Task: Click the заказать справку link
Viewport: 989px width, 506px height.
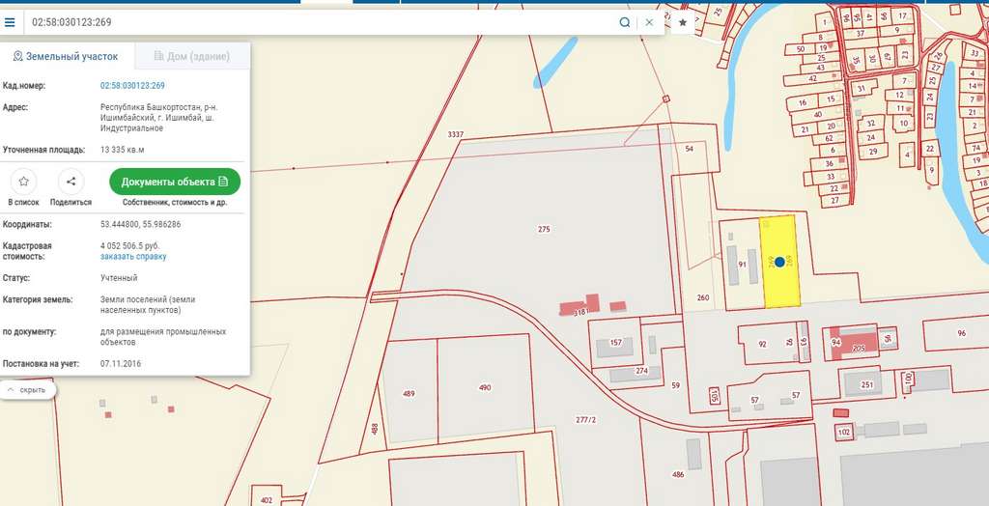Action: point(133,257)
